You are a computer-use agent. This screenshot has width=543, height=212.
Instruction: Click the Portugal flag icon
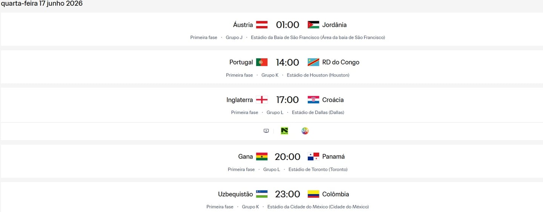(x=262, y=62)
